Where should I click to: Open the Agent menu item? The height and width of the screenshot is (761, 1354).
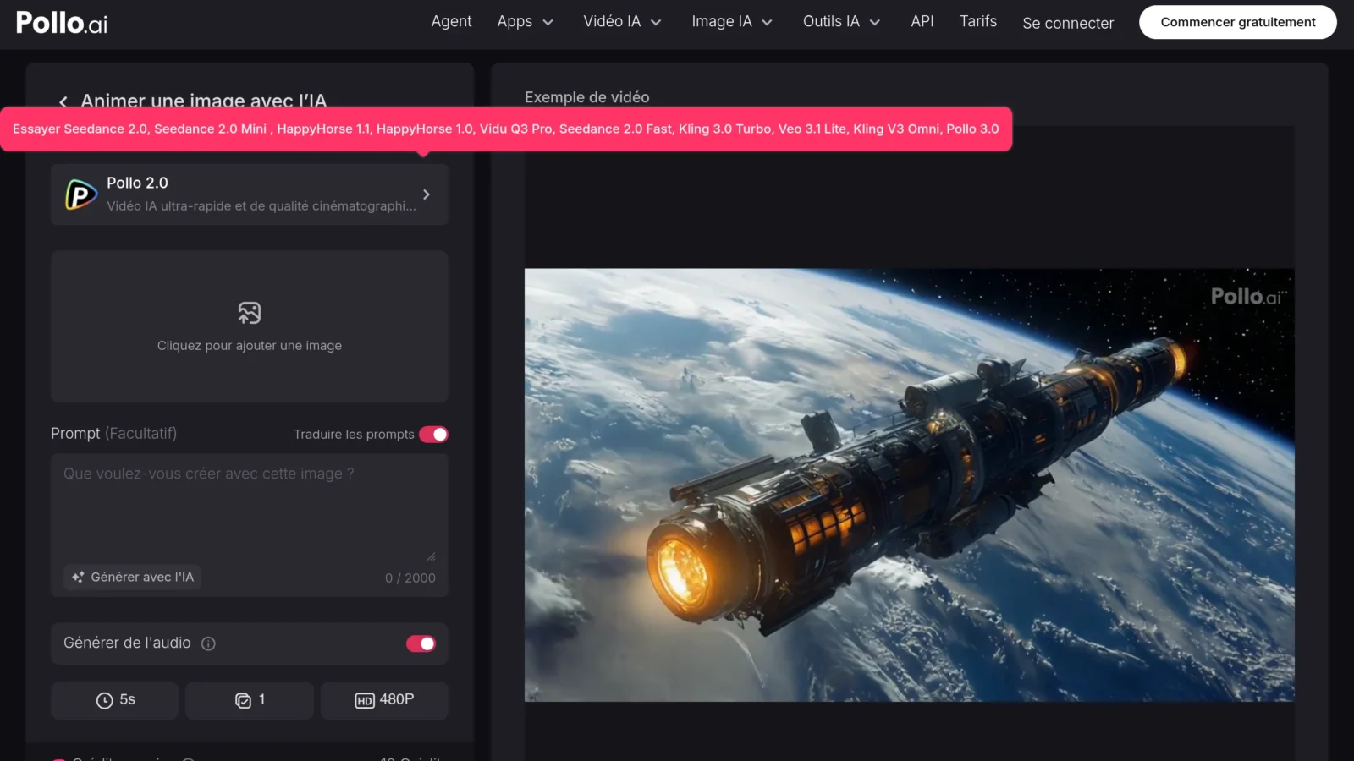tap(451, 22)
